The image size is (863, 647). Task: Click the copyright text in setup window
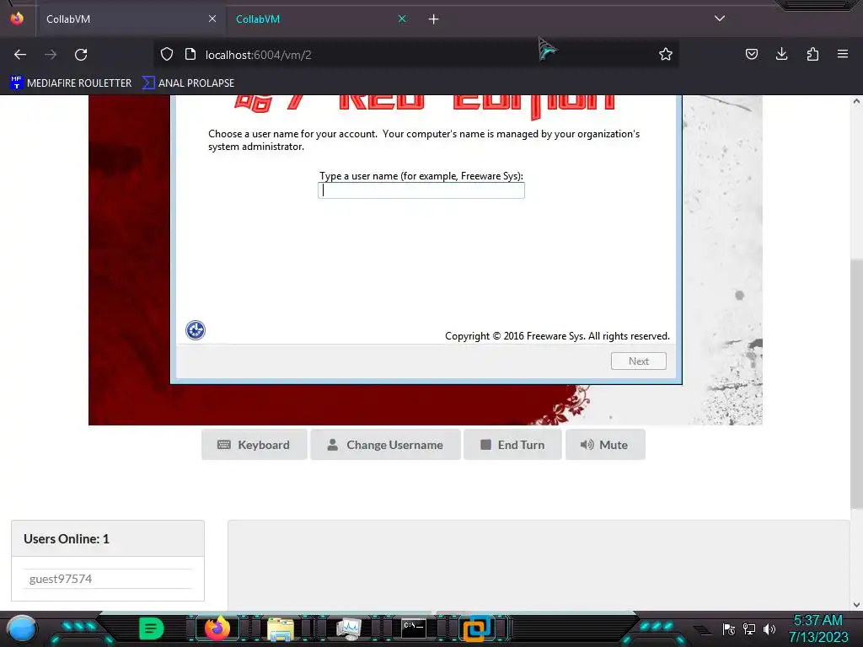(558, 336)
